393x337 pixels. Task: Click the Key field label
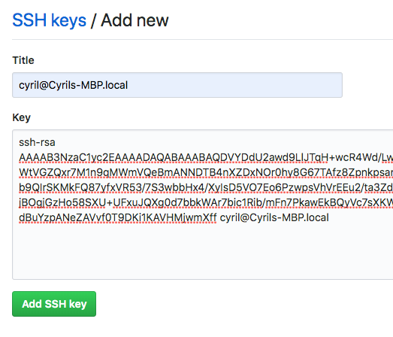[22, 117]
